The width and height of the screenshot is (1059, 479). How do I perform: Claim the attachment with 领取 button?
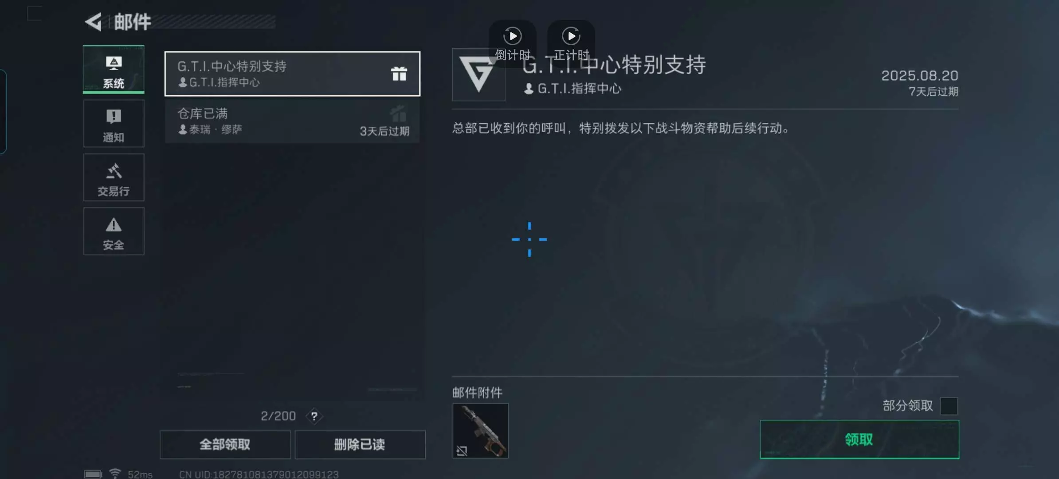click(x=859, y=440)
